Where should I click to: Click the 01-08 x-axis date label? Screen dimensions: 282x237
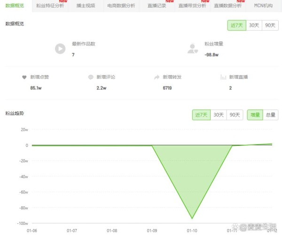[x=112, y=231]
